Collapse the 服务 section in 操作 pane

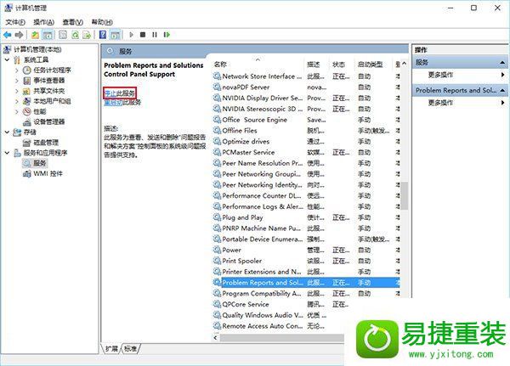(502, 62)
